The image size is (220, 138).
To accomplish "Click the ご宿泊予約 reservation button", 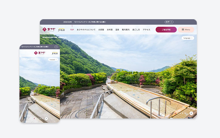I will click(166, 29).
